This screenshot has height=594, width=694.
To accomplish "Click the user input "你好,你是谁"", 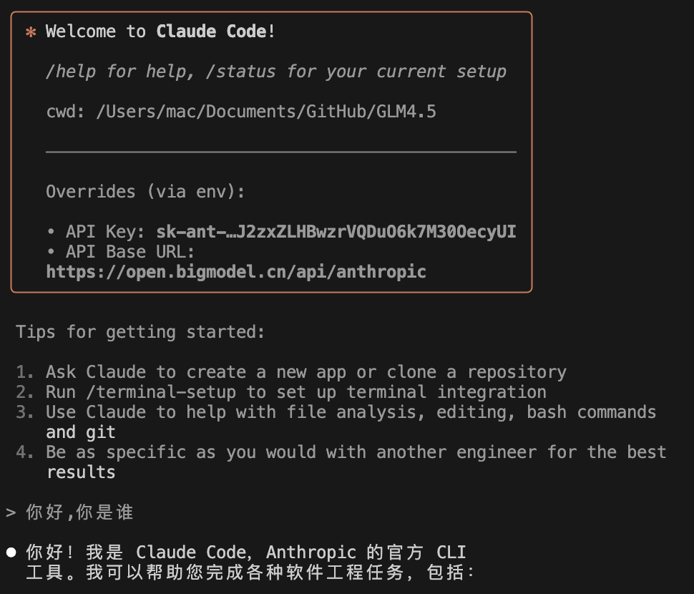I will coord(79,512).
